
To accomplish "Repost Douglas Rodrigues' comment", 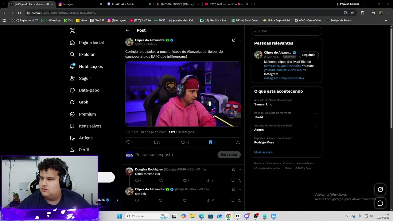I will [x=161, y=180].
